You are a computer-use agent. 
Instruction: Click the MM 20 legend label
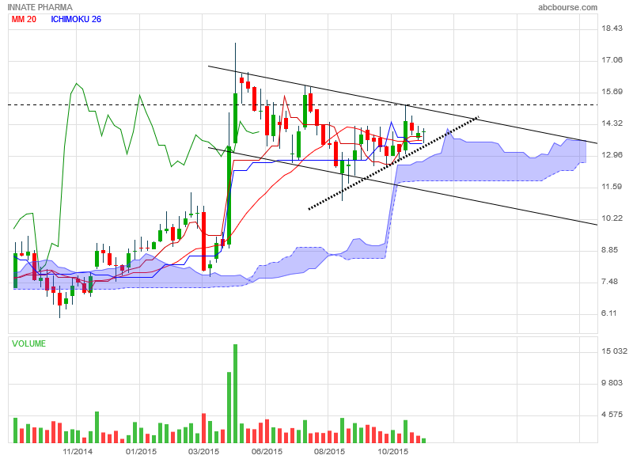tap(24, 19)
